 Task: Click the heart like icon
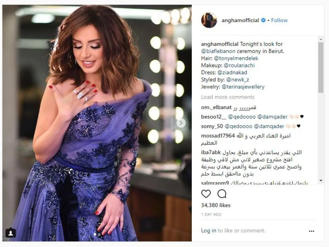(206, 194)
